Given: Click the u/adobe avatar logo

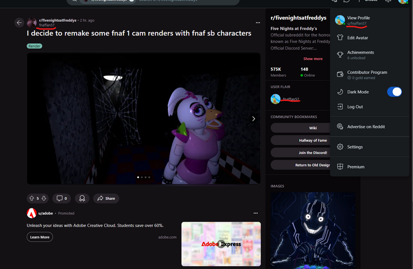Looking at the screenshot, I should click(32, 213).
